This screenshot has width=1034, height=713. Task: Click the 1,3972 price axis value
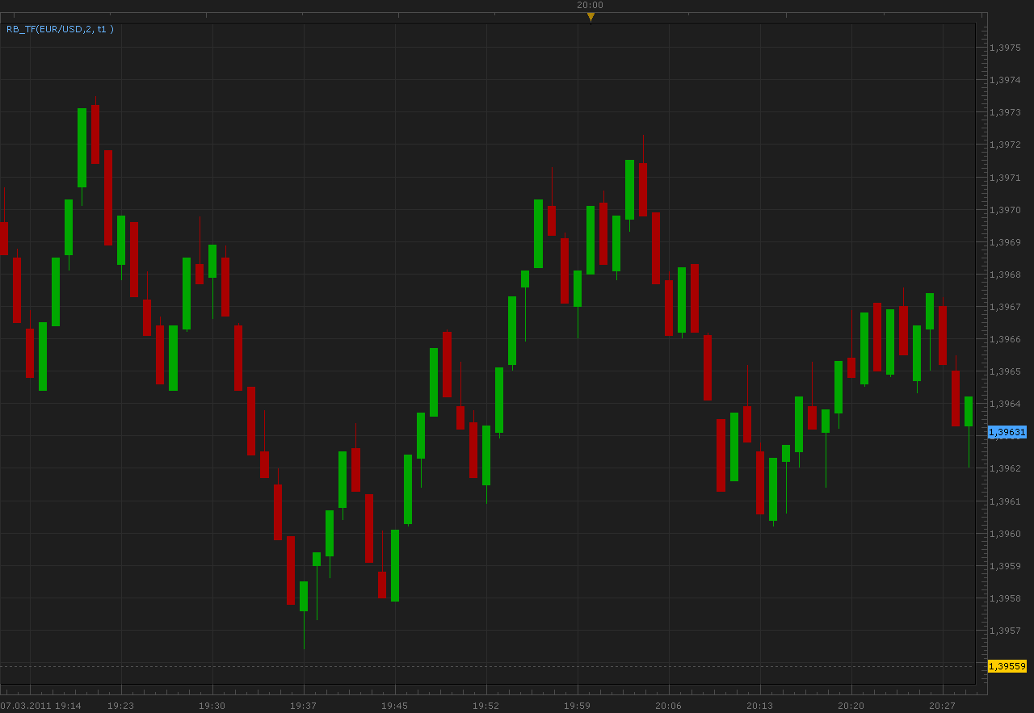pos(1006,145)
